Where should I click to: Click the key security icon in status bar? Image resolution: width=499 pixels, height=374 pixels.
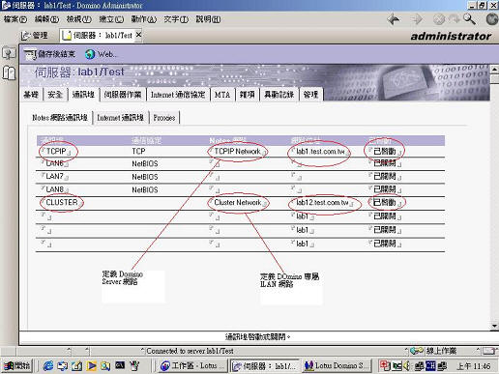[x=417, y=351]
